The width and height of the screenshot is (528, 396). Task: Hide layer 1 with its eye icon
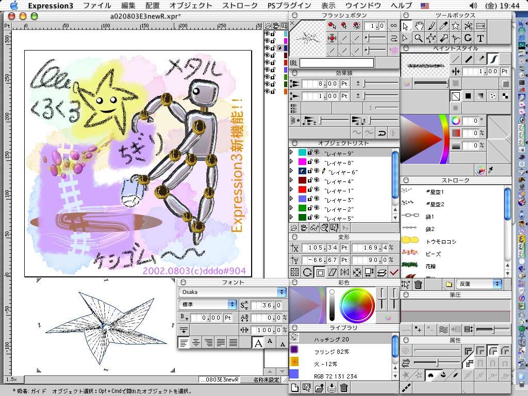tap(317, 189)
